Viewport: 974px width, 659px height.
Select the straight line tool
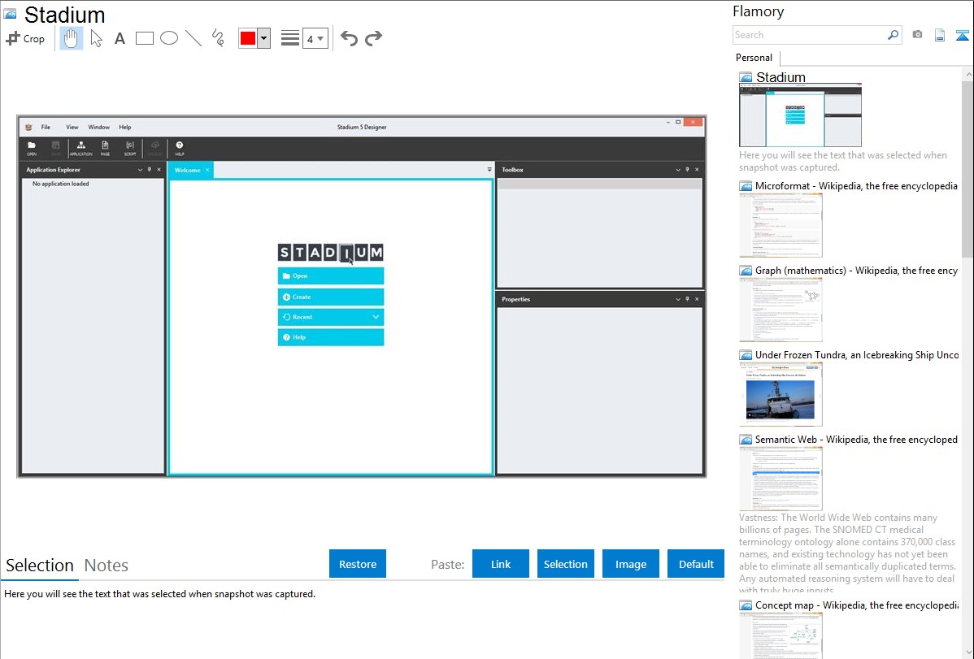click(x=193, y=38)
